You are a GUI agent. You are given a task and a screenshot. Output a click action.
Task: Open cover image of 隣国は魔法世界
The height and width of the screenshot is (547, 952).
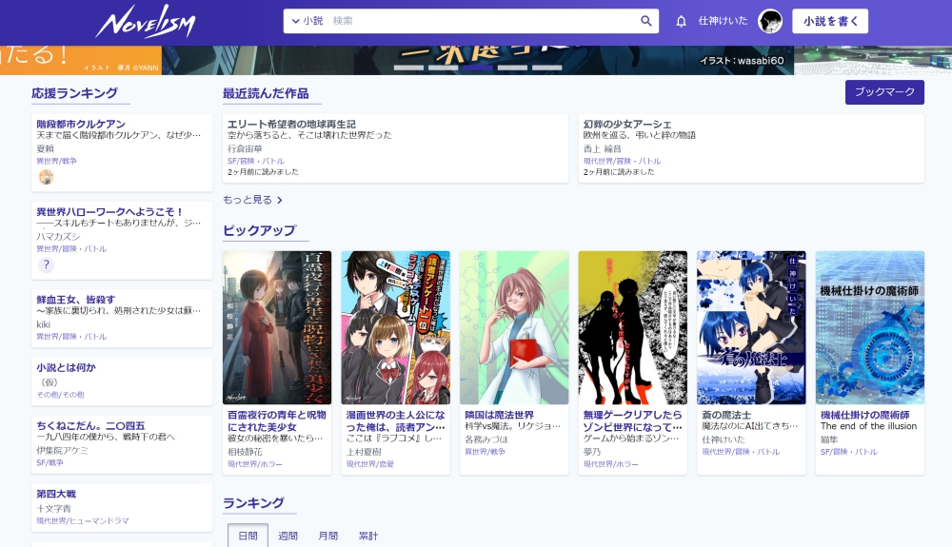tap(514, 327)
